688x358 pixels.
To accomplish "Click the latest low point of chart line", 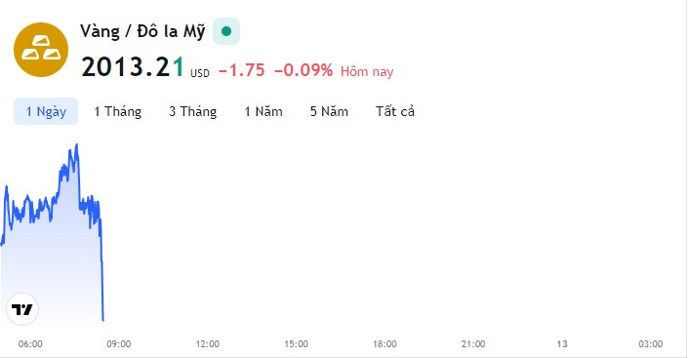I will click(x=103, y=319).
